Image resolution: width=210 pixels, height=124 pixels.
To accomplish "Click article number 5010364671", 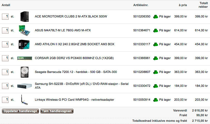I will (142, 30).
